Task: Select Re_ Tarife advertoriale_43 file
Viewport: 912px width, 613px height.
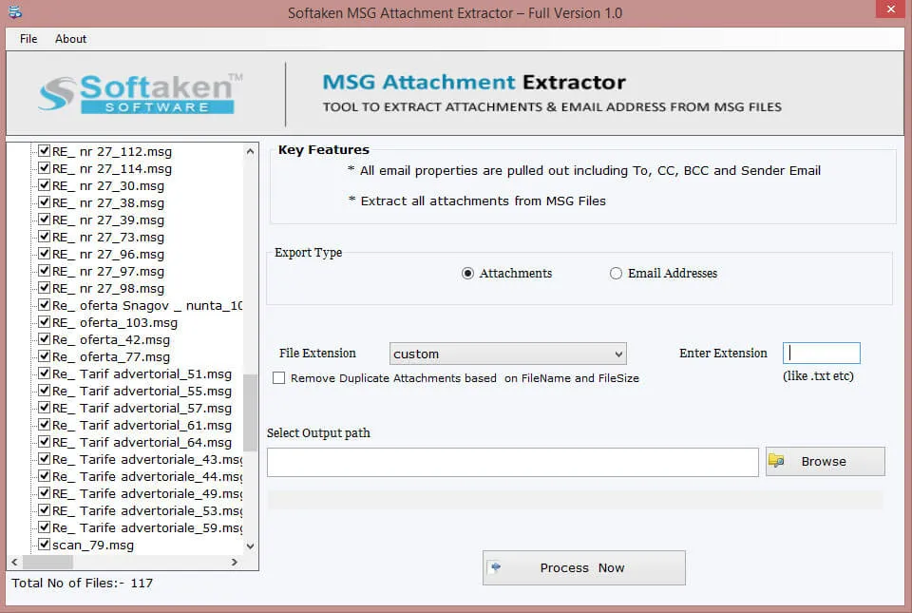Action: pos(147,459)
